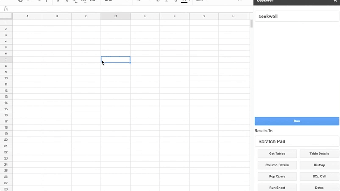
Task: Select column C header
Action: (x=86, y=16)
